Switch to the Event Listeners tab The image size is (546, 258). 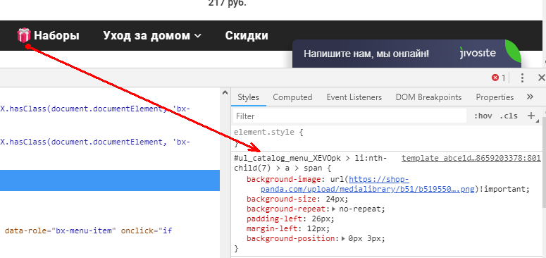[x=354, y=97]
